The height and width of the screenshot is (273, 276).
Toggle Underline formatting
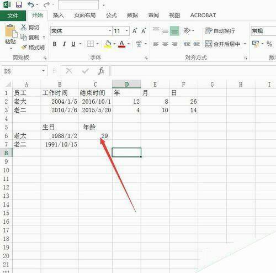73,44
